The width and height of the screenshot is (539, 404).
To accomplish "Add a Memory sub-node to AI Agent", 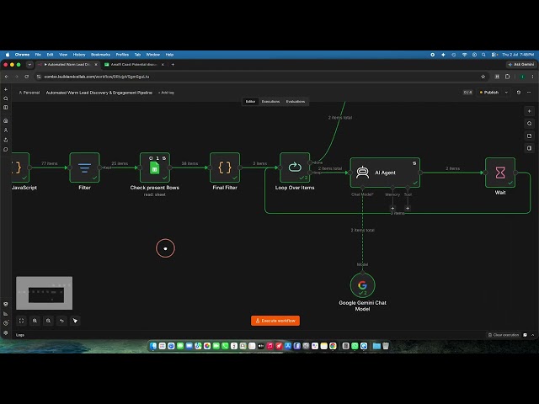I will point(392,208).
